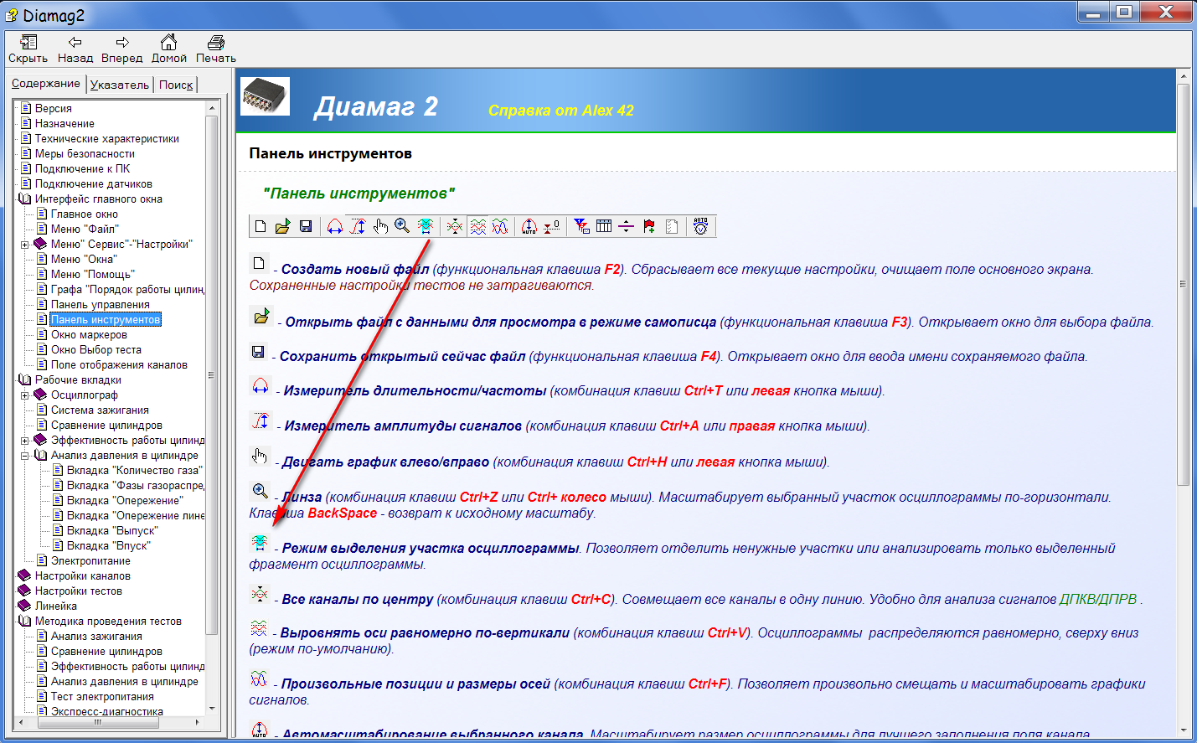Click the purple divider line icon in the toolbar picture

click(x=627, y=226)
